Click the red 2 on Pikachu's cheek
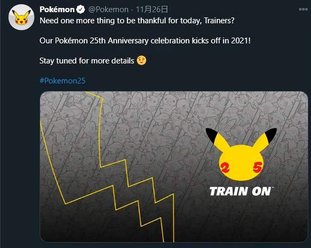 coord(224,168)
